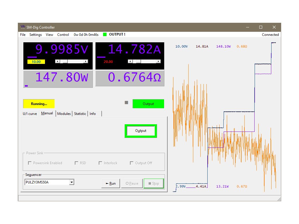Click the small gray square beside Output indicator

(126, 102)
